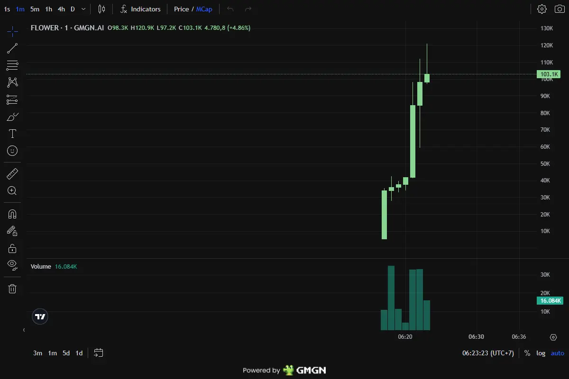
Task: Toggle log scale mode
Action: point(541,353)
